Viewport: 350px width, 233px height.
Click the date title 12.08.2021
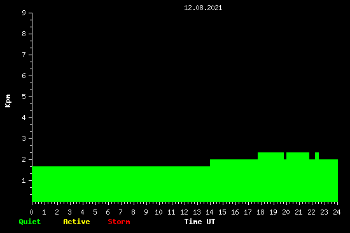[x=203, y=8]
